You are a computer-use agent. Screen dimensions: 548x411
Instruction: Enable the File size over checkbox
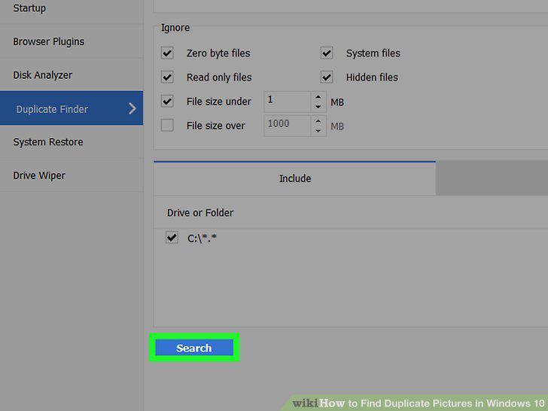tap(167, 125)
